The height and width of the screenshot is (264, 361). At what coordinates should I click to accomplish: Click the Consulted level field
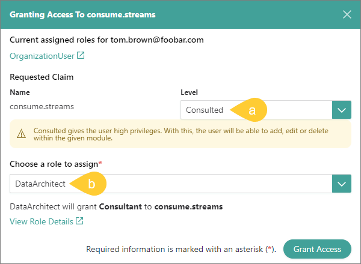(205, 110)
